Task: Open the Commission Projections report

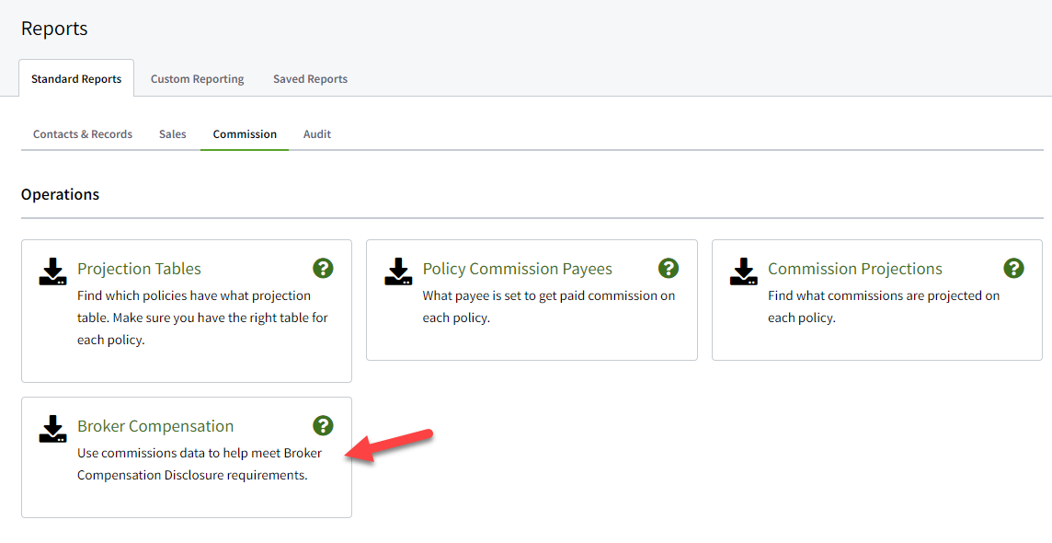Action: pyautogui.click(x=854, y=268)
